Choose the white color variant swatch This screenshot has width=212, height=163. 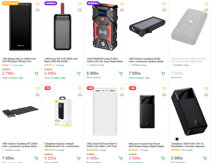pos(172,139)
